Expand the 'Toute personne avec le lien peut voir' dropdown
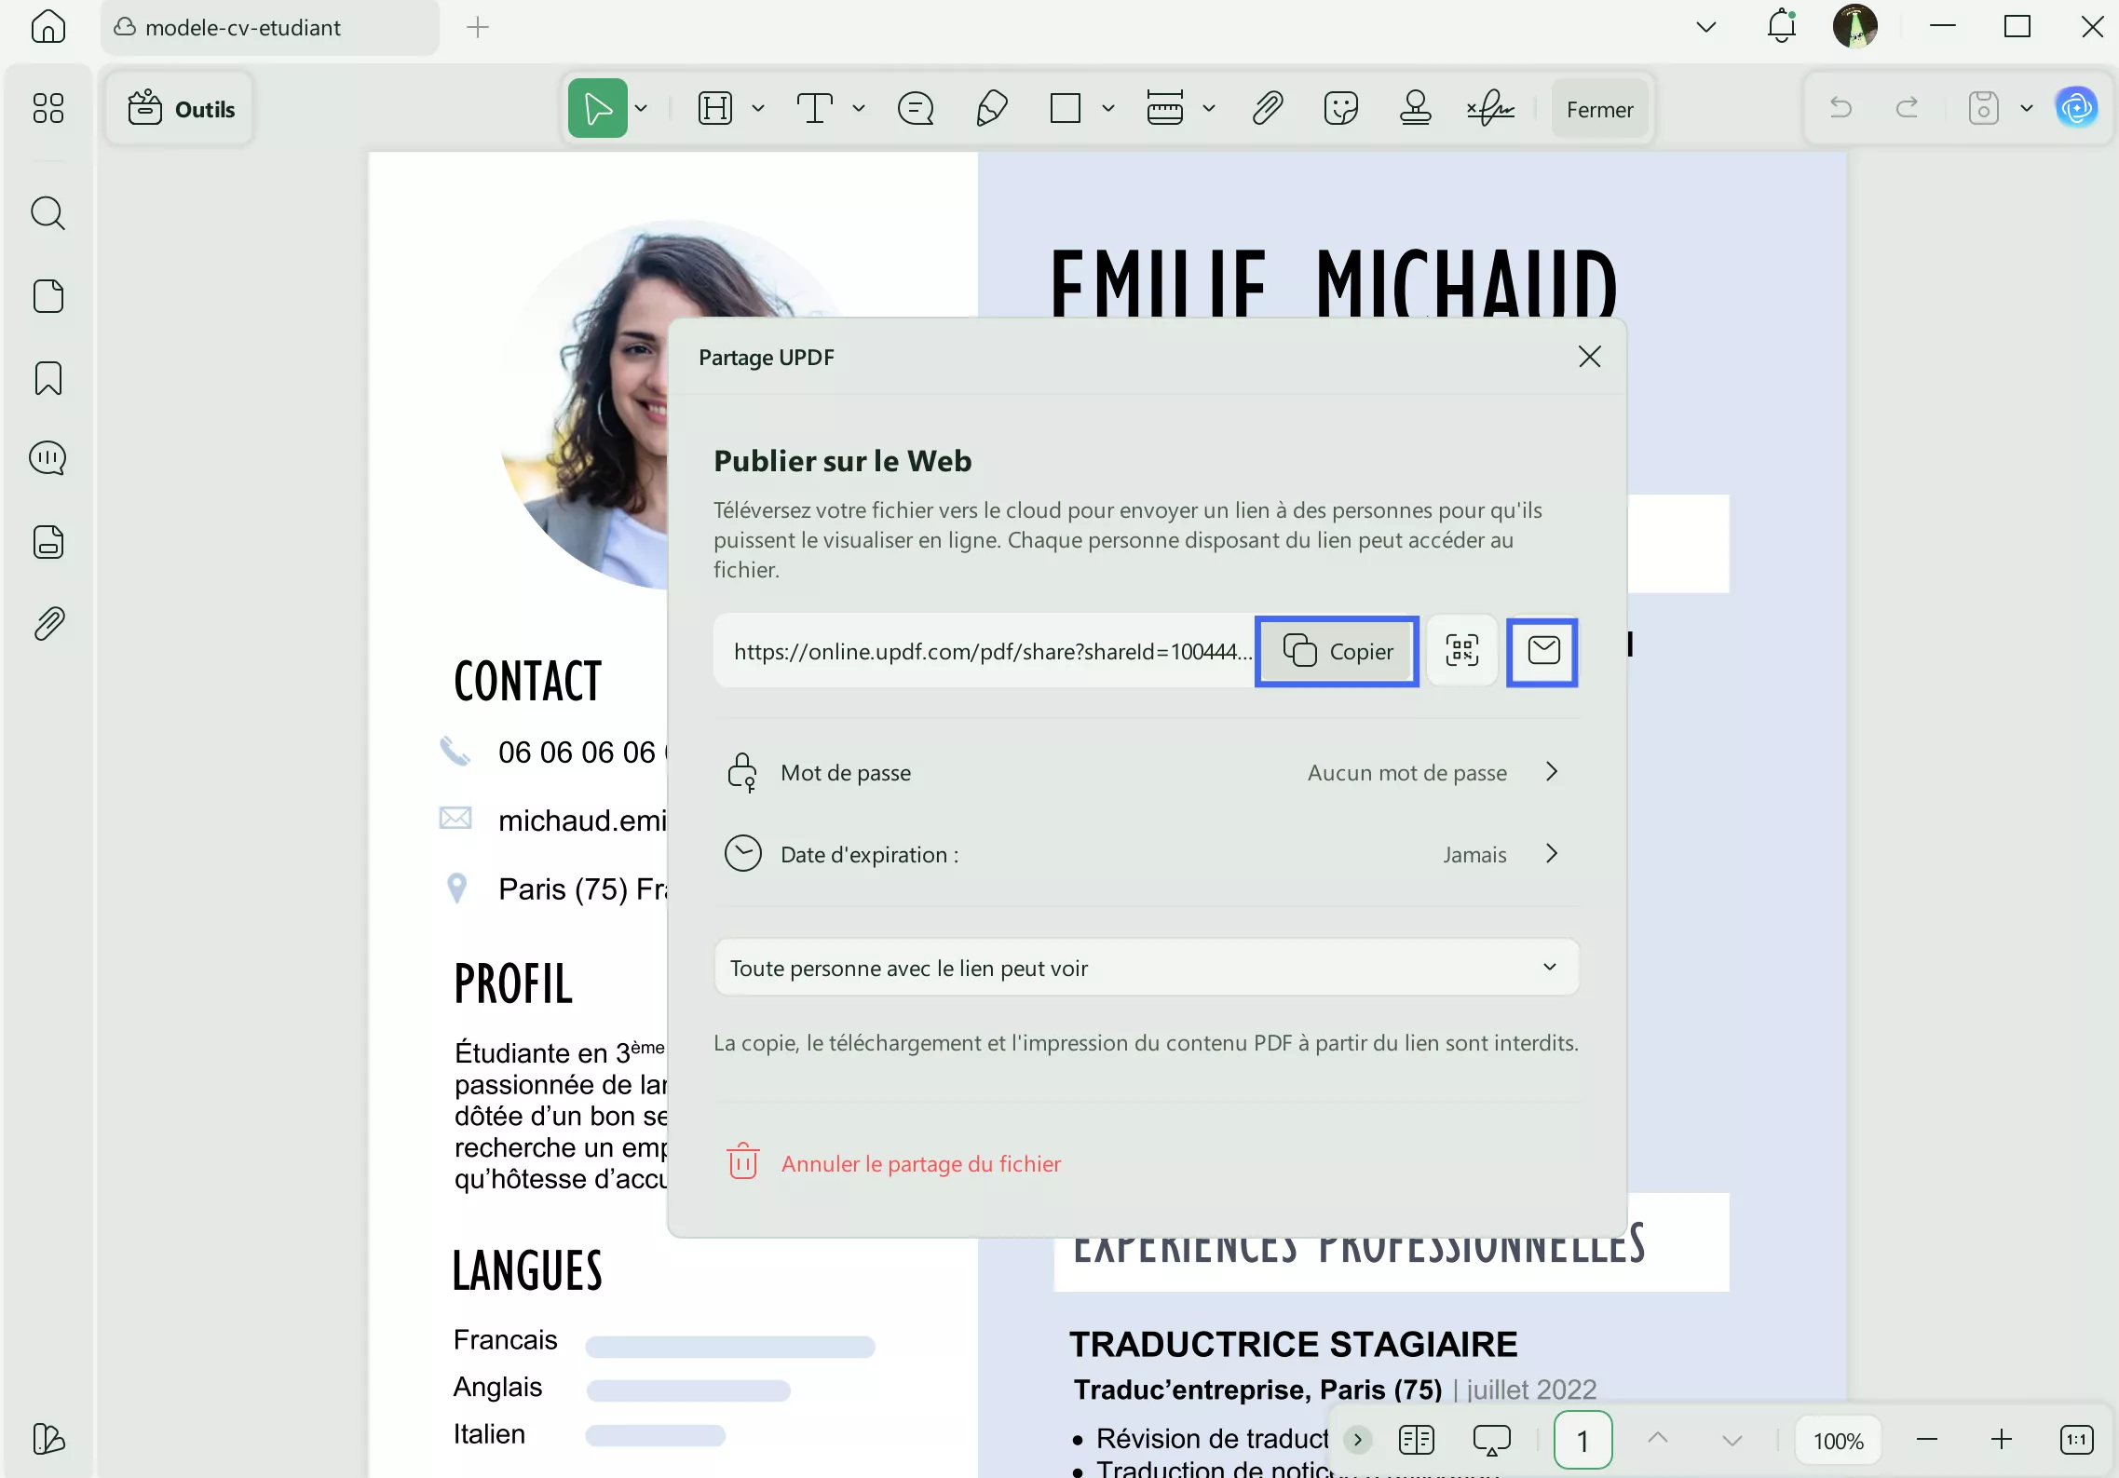 click(1549, 967)
